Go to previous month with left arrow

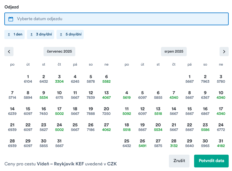click(9, 52)
